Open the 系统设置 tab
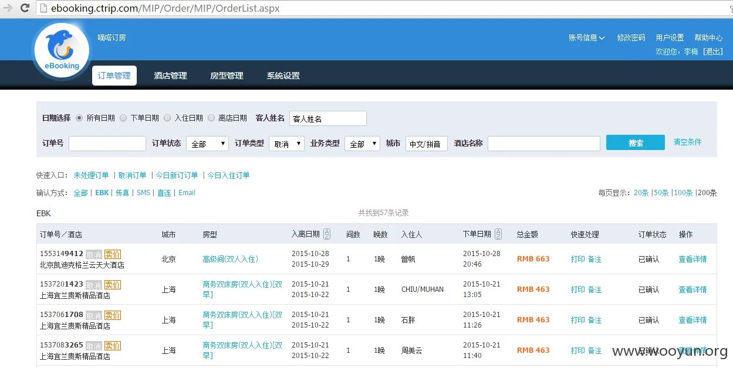The width and height of the screenshot is (733, 368). point(282,76)
